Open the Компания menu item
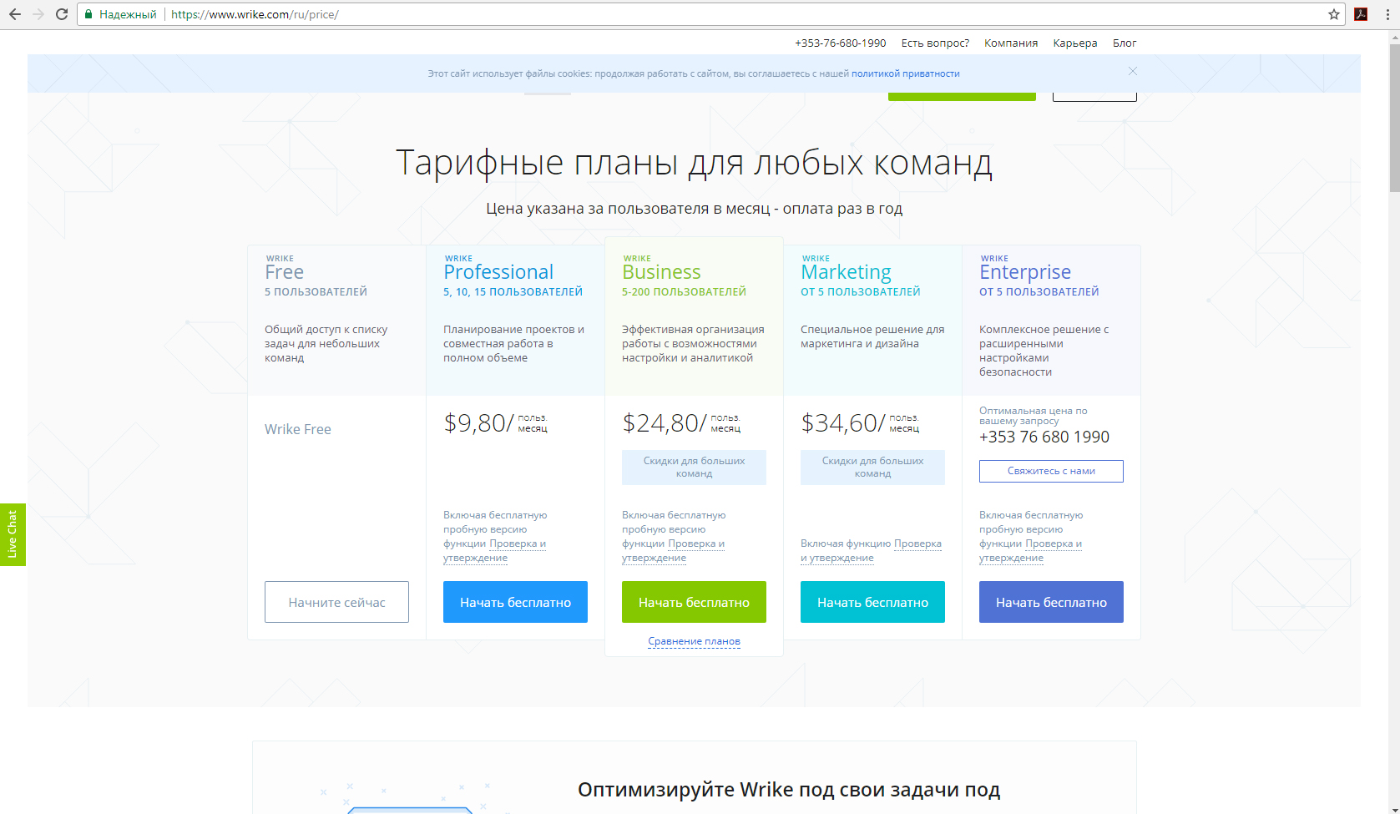Image resolution: width=1400 pixels, height=814 pixels. (x=1010, y=43)
